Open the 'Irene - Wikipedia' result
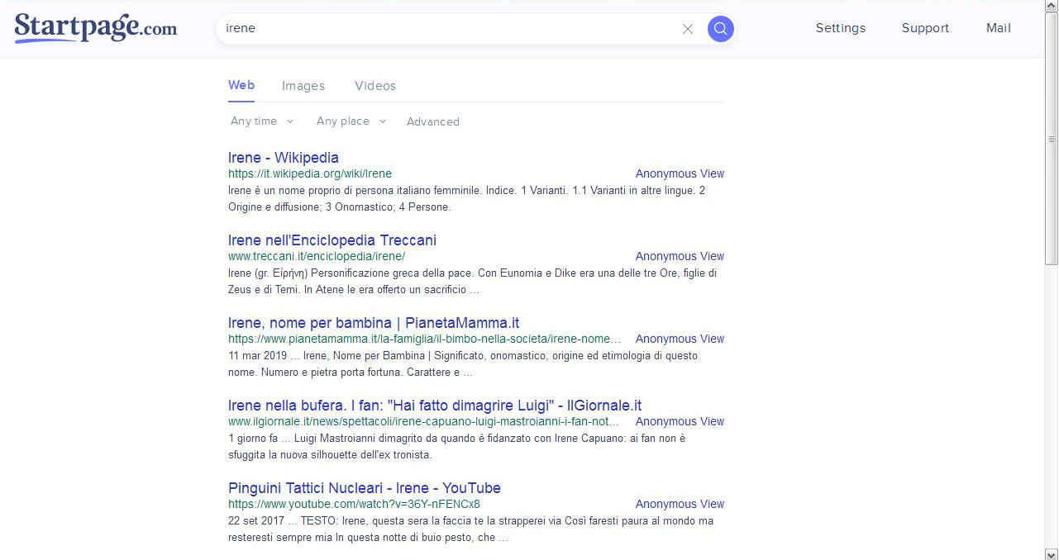Screen dimensions: 1059x560 coord(284,158)
